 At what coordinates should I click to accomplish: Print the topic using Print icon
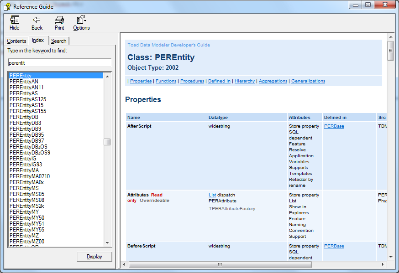point(59,20)
